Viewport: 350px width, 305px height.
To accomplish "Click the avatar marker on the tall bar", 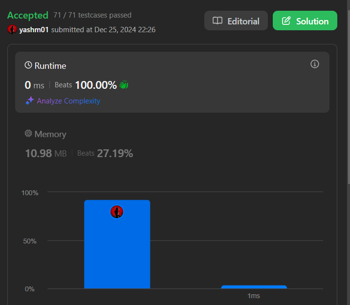I will coord(117,212).
